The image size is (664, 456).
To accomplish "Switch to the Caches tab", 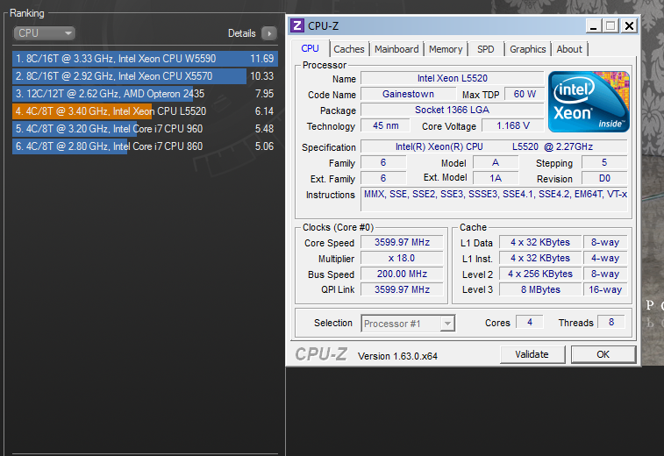I will [x=349, y=49].
